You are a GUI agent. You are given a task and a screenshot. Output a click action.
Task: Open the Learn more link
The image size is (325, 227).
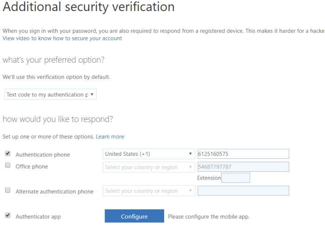110,137
